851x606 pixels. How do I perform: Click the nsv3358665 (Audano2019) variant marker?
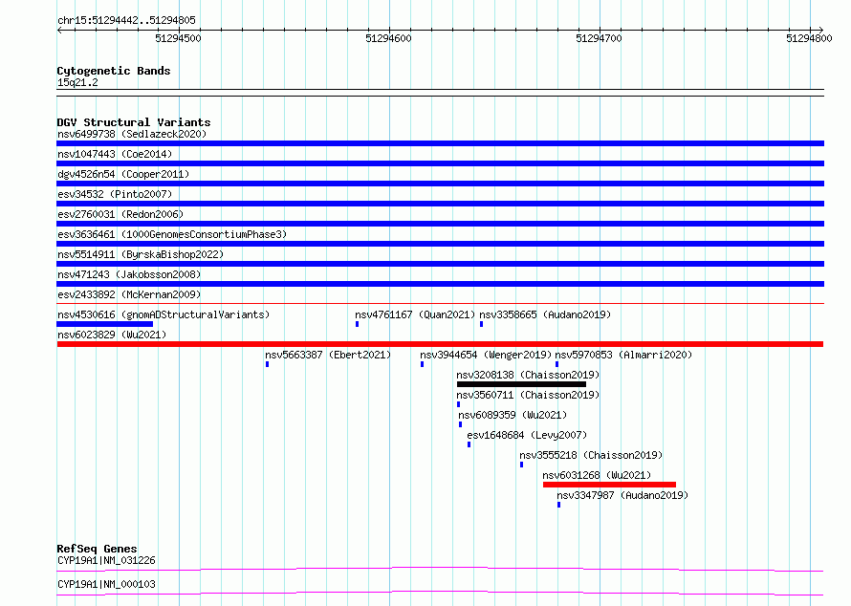[x=481, y=324]
